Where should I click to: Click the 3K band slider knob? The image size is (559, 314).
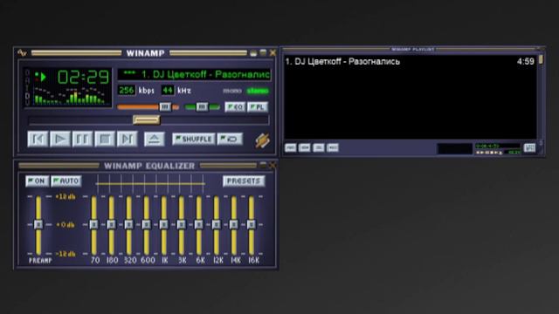point(181,224)
